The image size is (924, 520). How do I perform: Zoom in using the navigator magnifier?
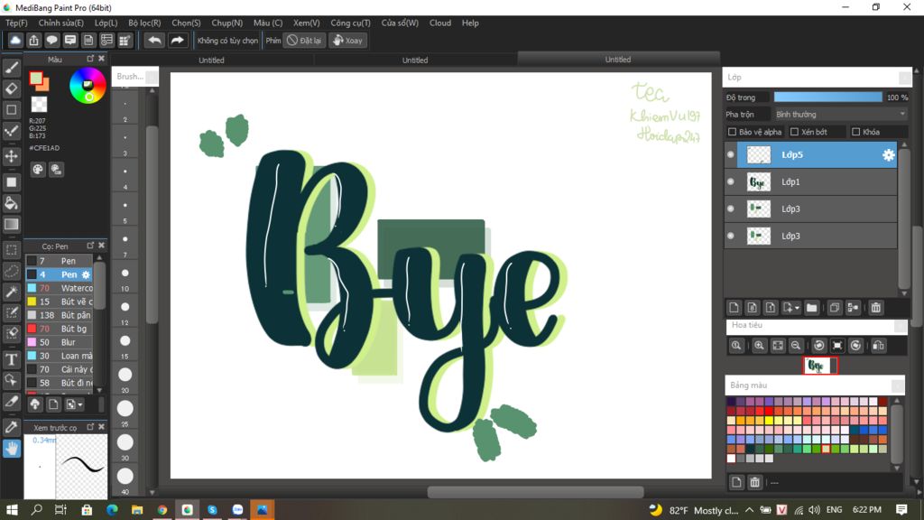click(759, 346)
